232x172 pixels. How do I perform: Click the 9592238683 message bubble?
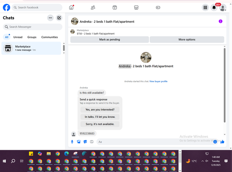(x=87, y=134)
